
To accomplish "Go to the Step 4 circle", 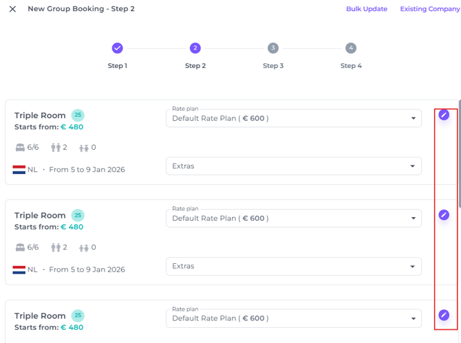I will pyautogui.click(x=351, y=48).
